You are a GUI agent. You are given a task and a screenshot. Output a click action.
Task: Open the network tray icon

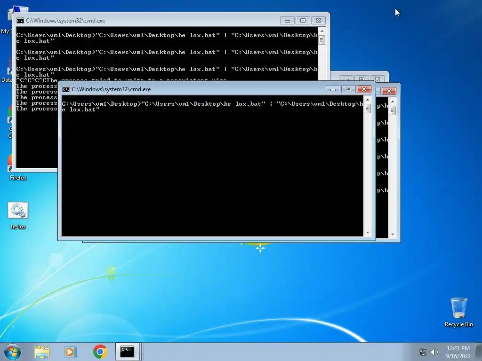(x=423, y=352)
